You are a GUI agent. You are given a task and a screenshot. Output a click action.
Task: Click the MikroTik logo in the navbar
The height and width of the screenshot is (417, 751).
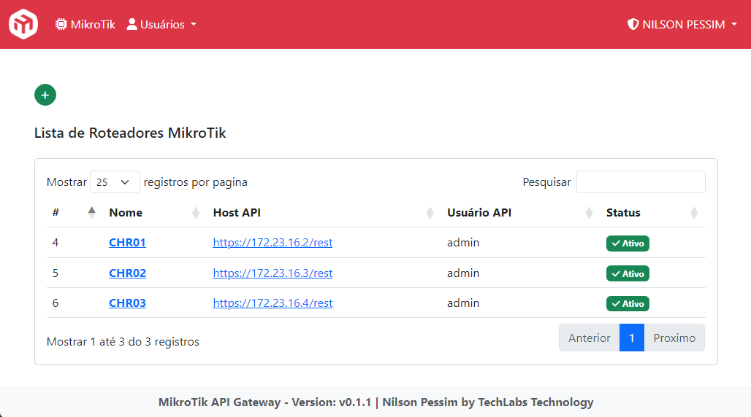(23, 24)
